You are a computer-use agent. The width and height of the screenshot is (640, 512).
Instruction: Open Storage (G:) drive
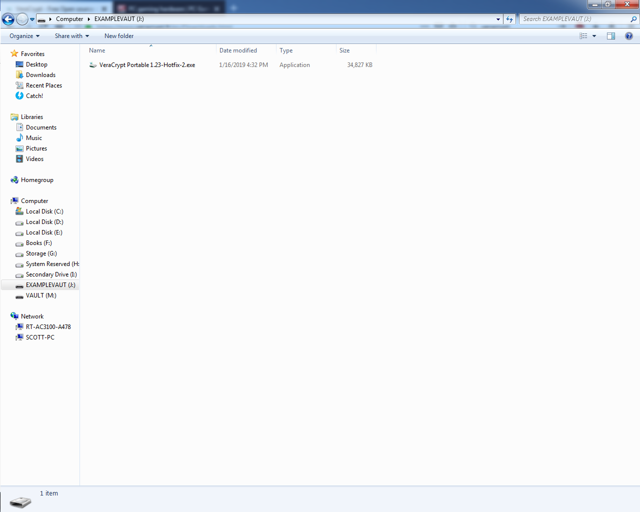(x=41, y=253)
